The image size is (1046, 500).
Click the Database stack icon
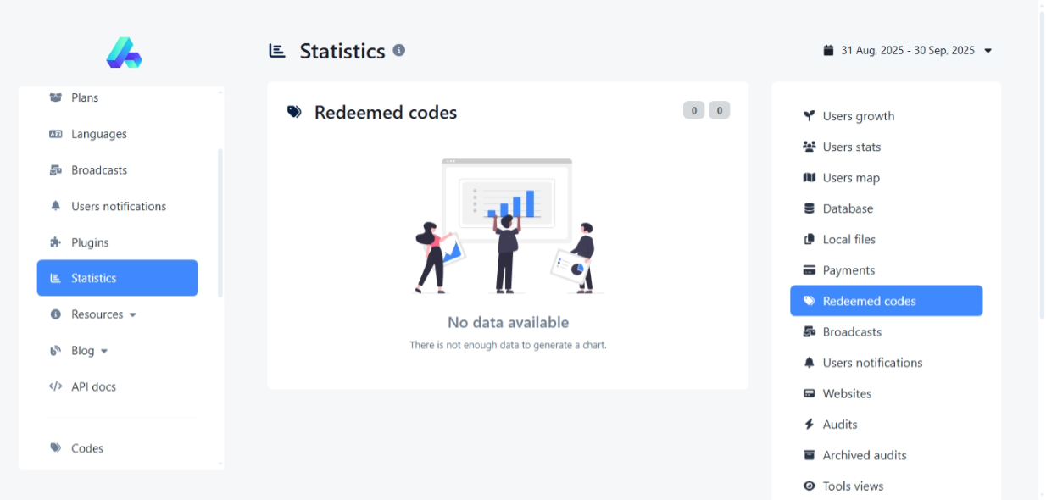pos(809,208)
